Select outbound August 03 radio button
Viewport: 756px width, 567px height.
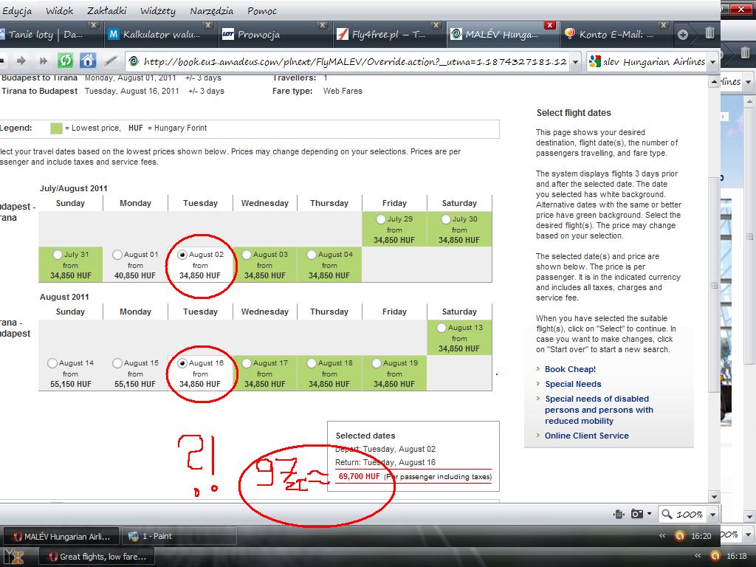click(x=247, y=255)
